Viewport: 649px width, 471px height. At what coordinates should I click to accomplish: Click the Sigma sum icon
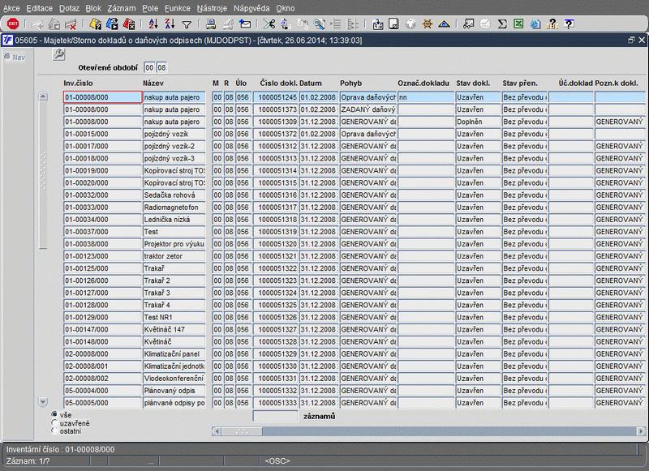(502, 24)
